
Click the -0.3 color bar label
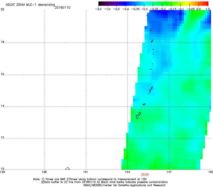point(144,9)
